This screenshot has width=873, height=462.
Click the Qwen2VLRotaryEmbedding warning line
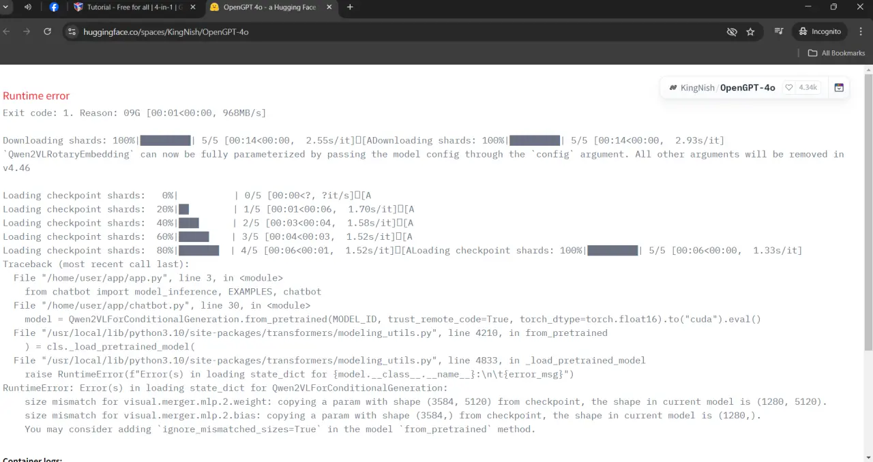pyautogui.click(x=424, y=161)
